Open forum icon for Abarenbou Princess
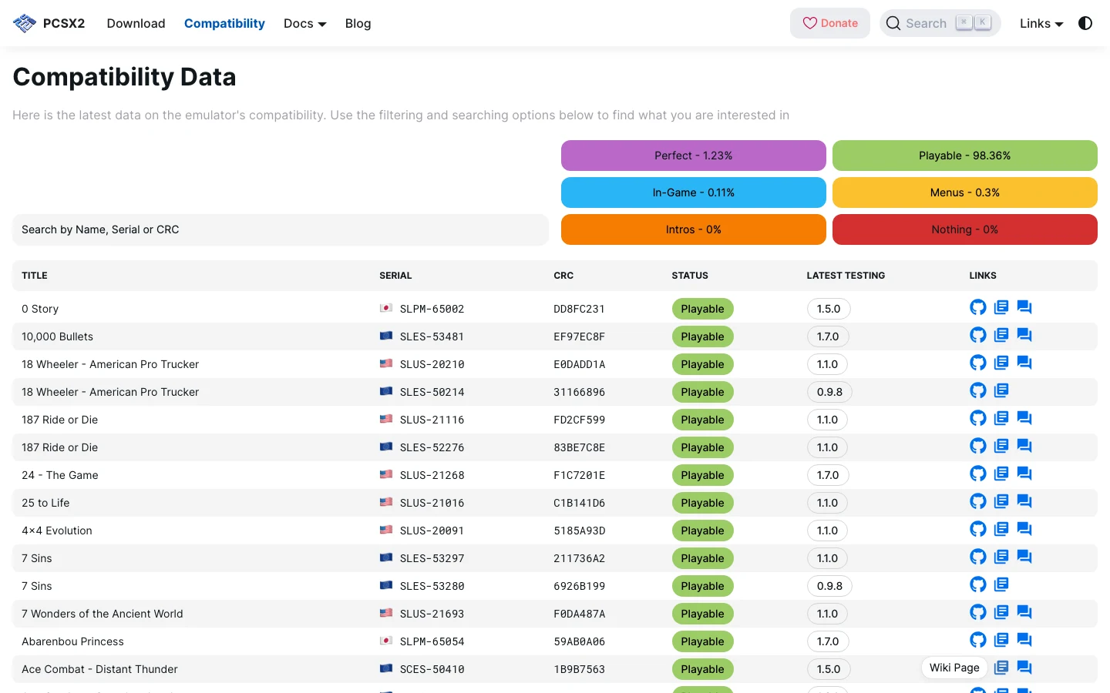1110x693 pixels. coord(1024,640)
